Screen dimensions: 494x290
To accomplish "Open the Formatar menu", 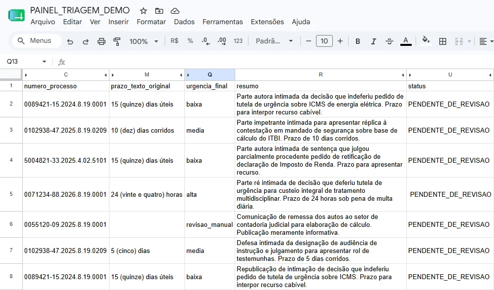I will 151,22.
